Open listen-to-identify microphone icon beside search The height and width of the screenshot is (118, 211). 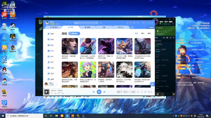(101, 23)
